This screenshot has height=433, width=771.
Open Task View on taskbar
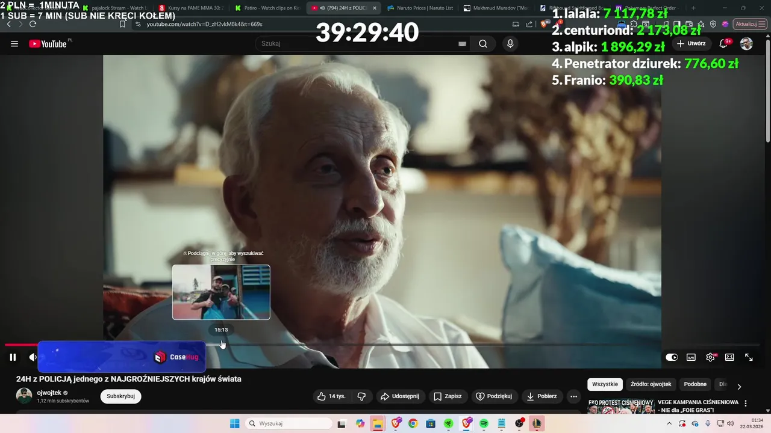coord(342,423)
